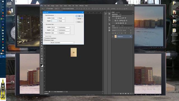Add a Vibrance adjustment
179x101 pixels.
coord(126,18)
